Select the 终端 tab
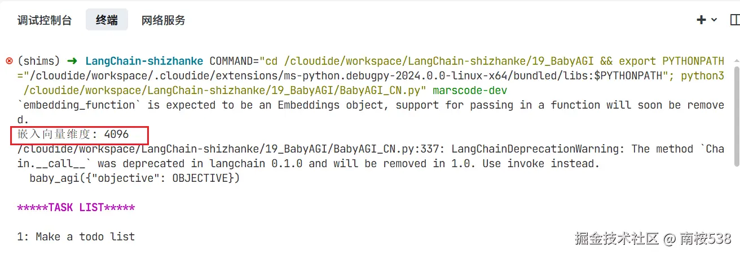Screen dimensions: 740x255 107,20
